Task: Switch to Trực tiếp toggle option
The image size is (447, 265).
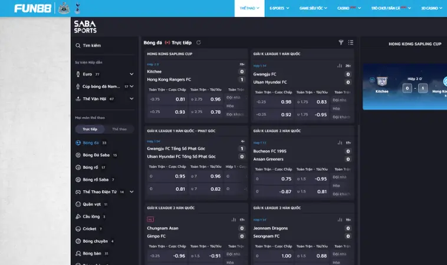Action: click(x=90, y=129)
